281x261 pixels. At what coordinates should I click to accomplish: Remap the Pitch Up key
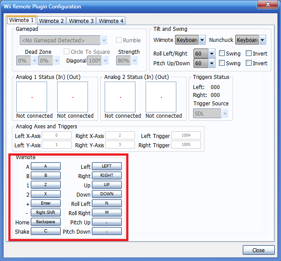106,222
